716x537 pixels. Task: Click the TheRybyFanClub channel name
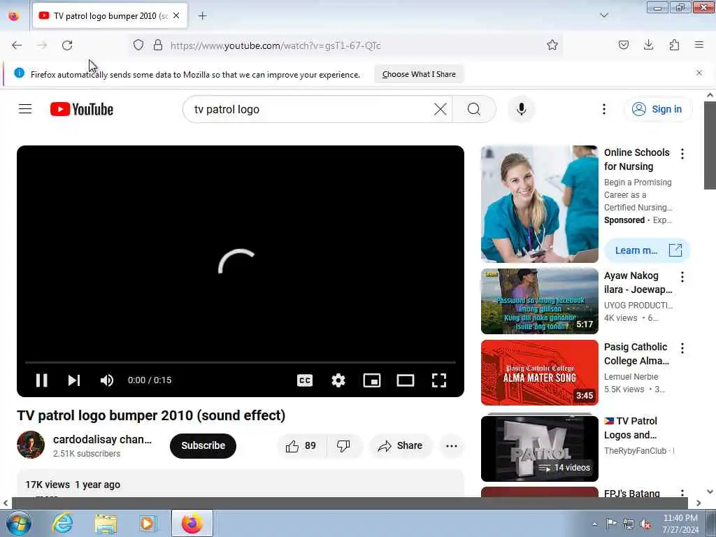tap(635, 451)
